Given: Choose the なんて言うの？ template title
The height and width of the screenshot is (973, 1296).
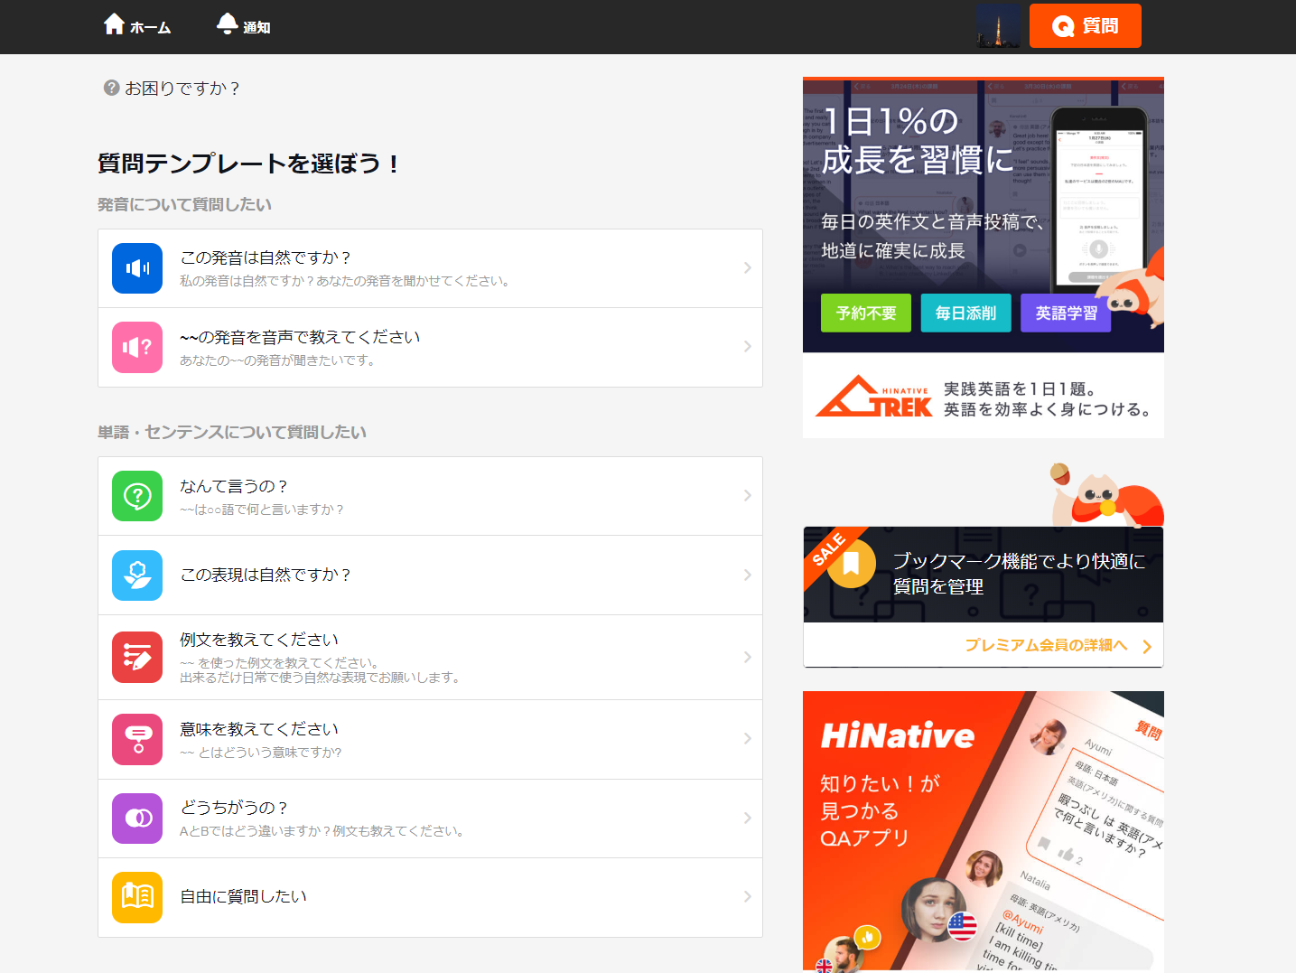Looking at the screenshot, I should coord(233,486).
